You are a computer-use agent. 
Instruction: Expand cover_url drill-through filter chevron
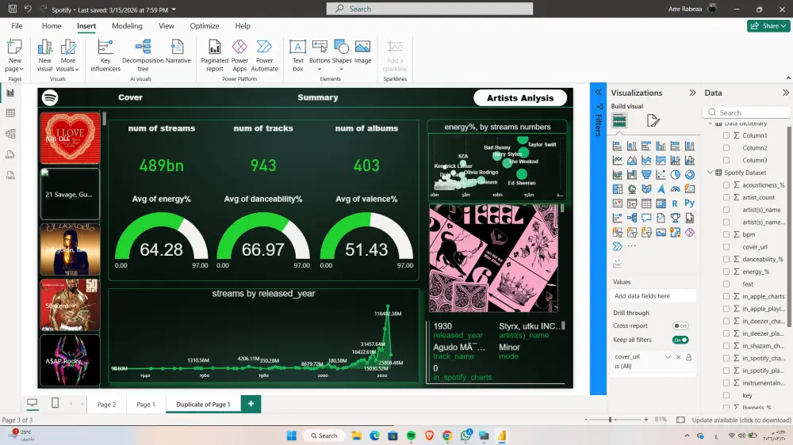668,356
